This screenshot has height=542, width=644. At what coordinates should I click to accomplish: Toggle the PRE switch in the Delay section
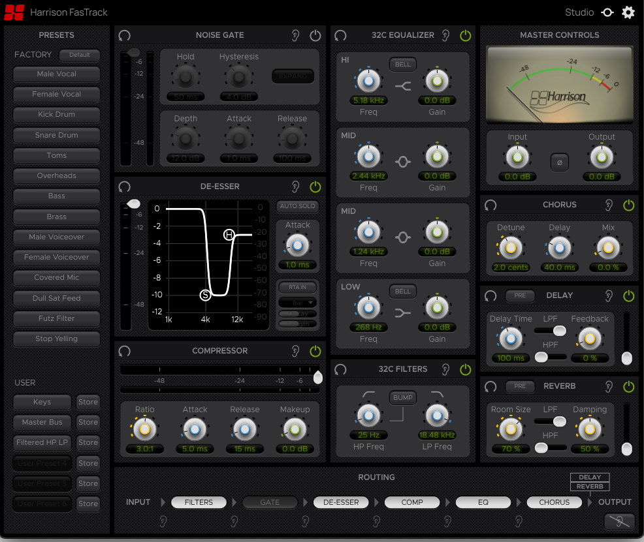519,295
